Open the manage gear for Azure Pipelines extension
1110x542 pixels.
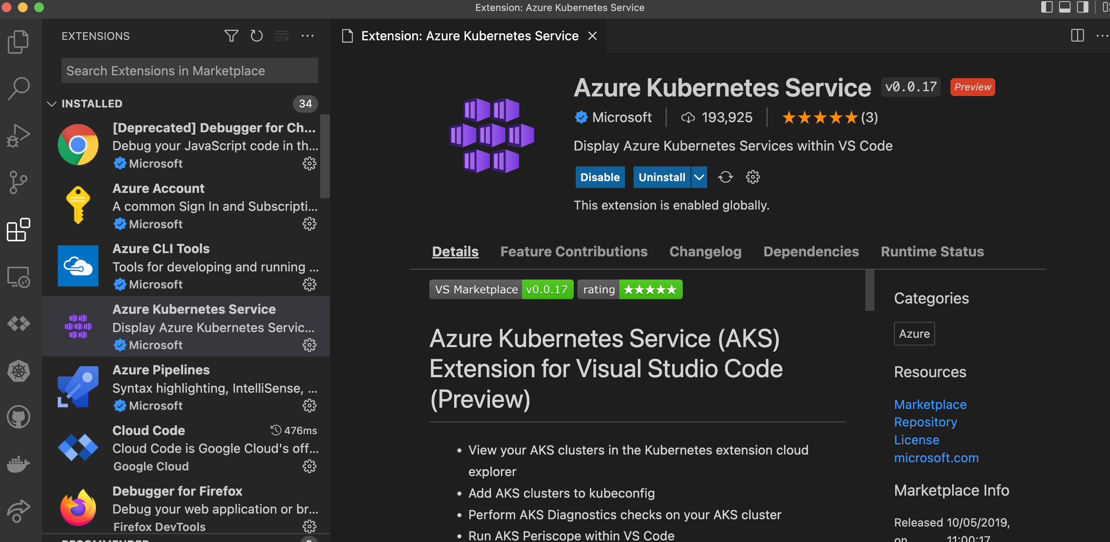tap(309, 405)
